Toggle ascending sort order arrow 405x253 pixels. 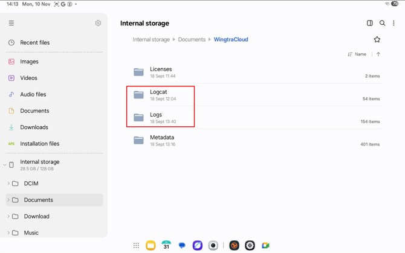click(x=378, y=54)
